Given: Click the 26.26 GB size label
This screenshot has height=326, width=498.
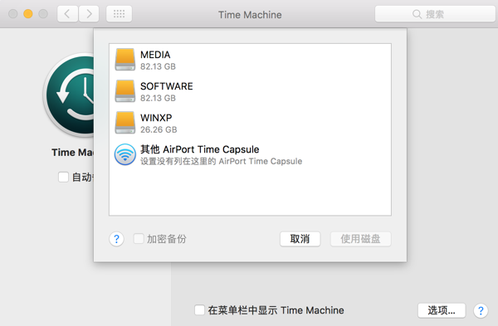Looking at the screenshot, I should coord(159,129).
